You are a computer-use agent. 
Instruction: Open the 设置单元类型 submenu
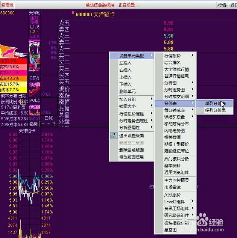(132, 56)
